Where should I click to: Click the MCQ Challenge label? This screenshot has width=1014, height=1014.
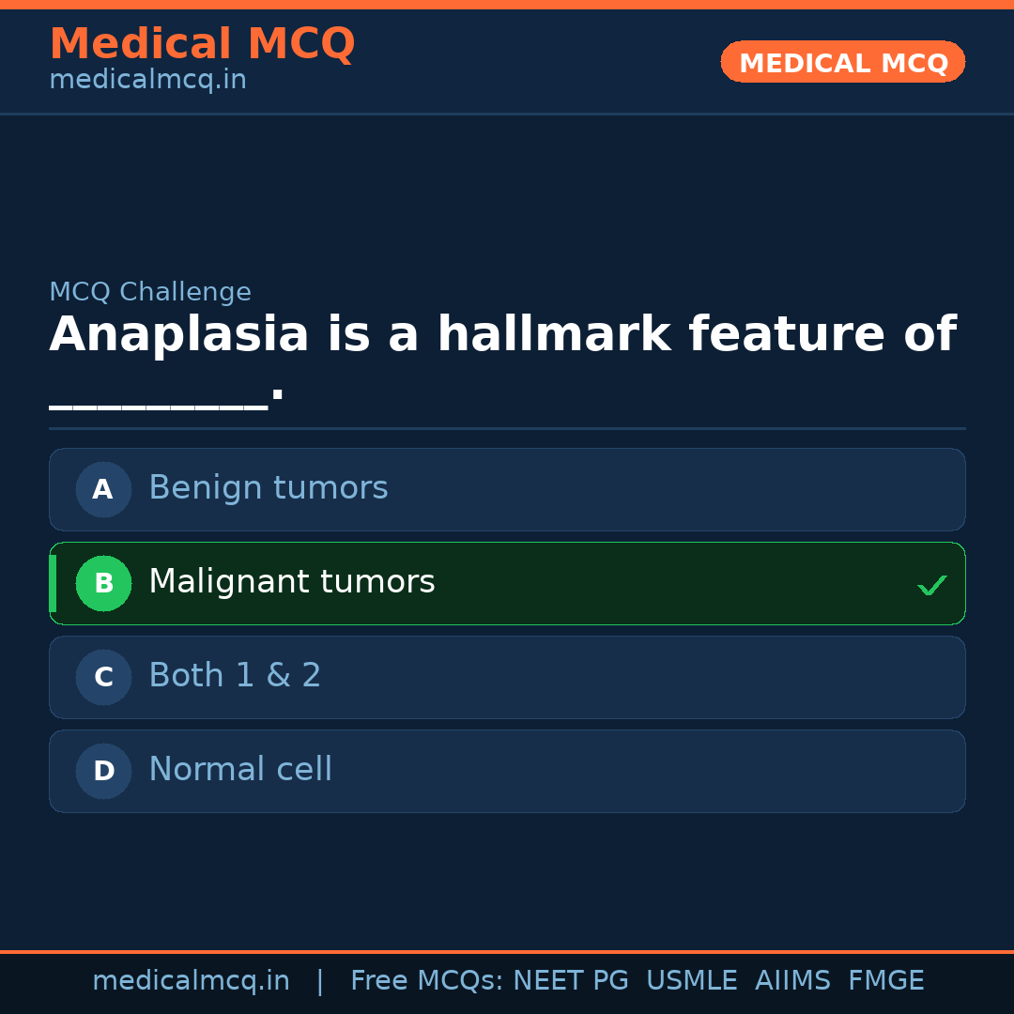coord(150,292)
